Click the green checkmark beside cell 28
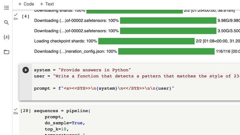 click(x=16, y=109)
